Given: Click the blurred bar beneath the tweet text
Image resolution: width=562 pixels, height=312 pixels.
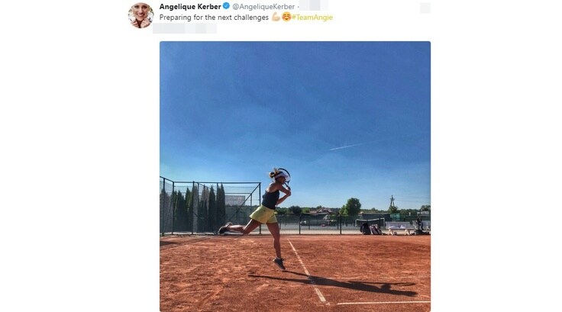Looking at the screenshot, I should 185,28.
